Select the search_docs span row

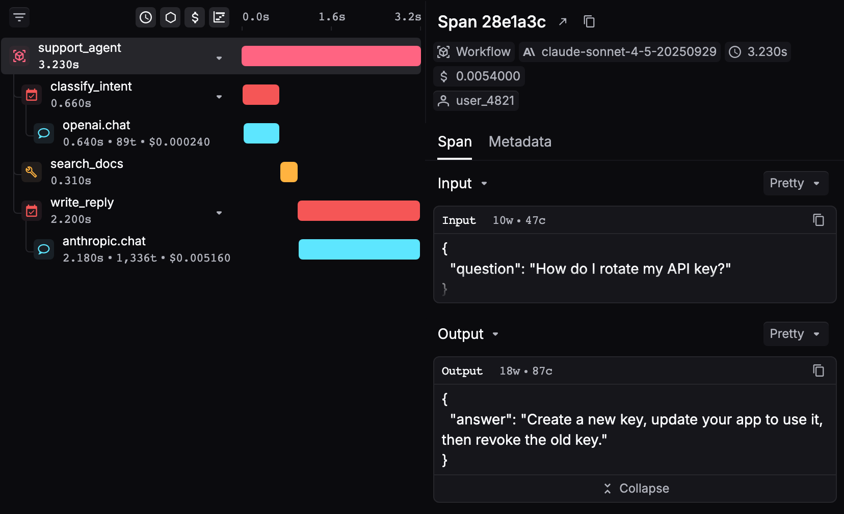[x=211, y=172]
